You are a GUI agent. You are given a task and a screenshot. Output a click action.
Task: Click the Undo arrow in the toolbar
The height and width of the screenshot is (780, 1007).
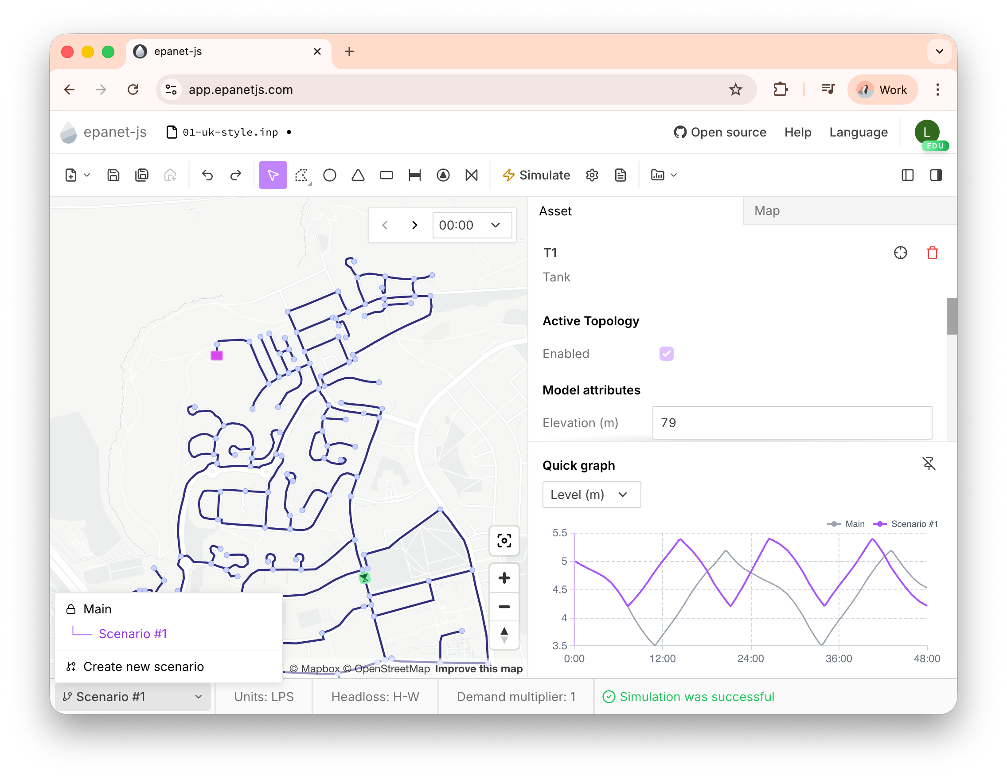[207, 175]
